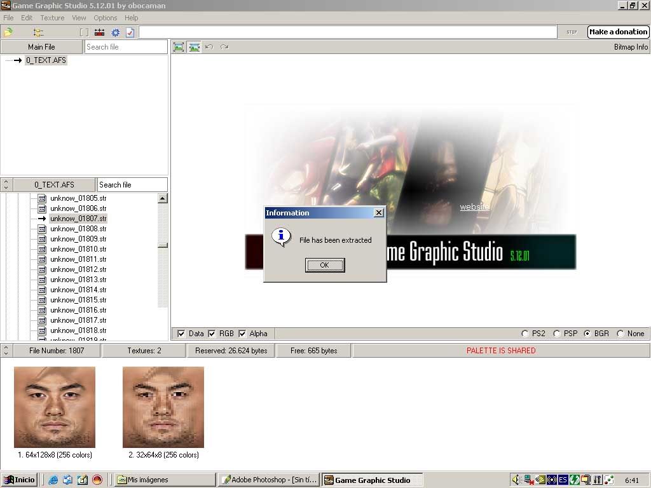Open the View menu

point(79,18)
